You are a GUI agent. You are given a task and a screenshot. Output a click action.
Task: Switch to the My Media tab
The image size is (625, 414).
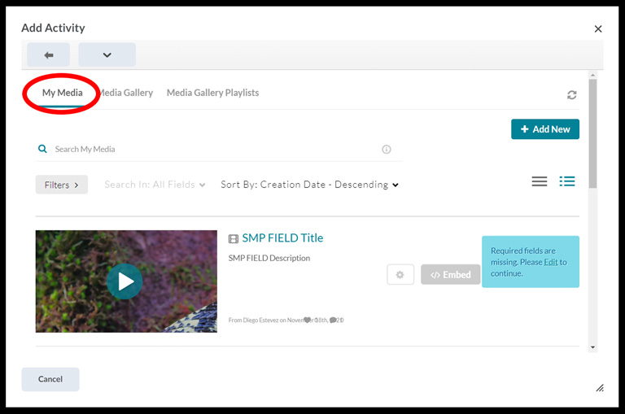(x=62, y=93)
